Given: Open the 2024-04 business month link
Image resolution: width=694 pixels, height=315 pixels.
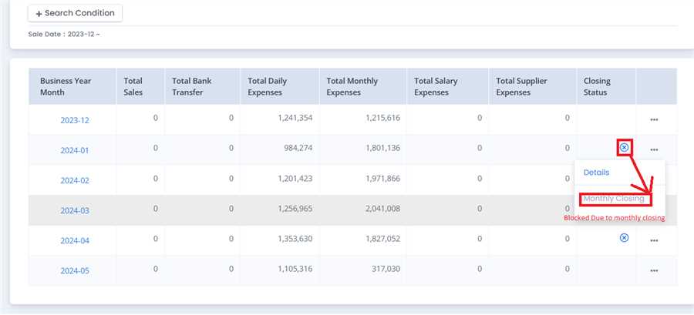Looking at the screenshot, I should point(75,240).
